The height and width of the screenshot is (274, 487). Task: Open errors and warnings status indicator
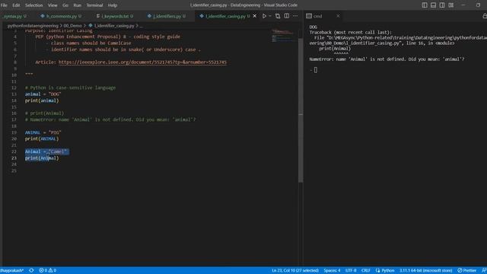click(x=47, y=271)
